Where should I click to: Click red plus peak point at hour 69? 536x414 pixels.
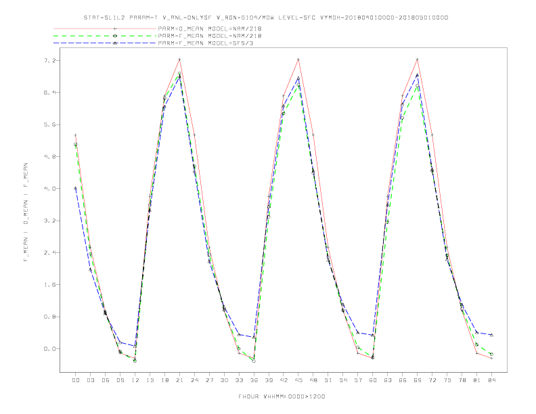(x=418, y=60)
